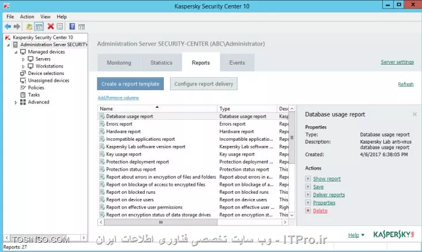This screenshot has height=252, width=422.
Task: Select the Incompatible applications report row
Action: [193, 139]
